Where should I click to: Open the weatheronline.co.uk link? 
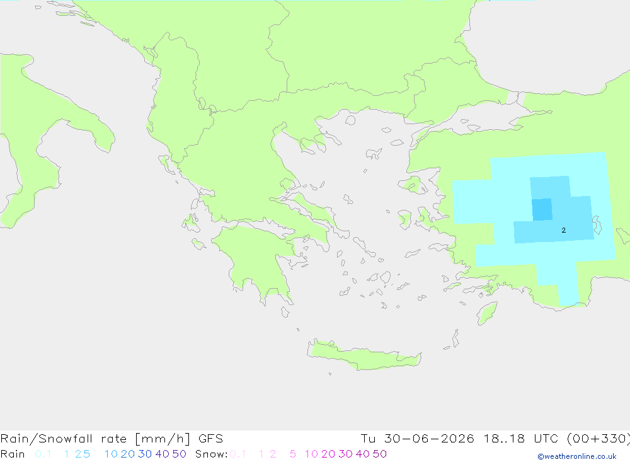coord(577,456)
